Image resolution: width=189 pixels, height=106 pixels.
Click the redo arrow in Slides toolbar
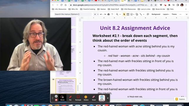click(x=105, y=14)
